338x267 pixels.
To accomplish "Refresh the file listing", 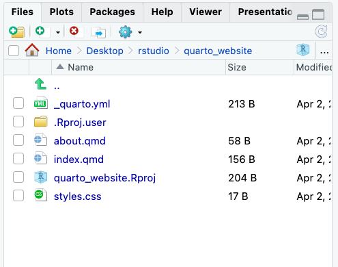I will tap(321, 31).
